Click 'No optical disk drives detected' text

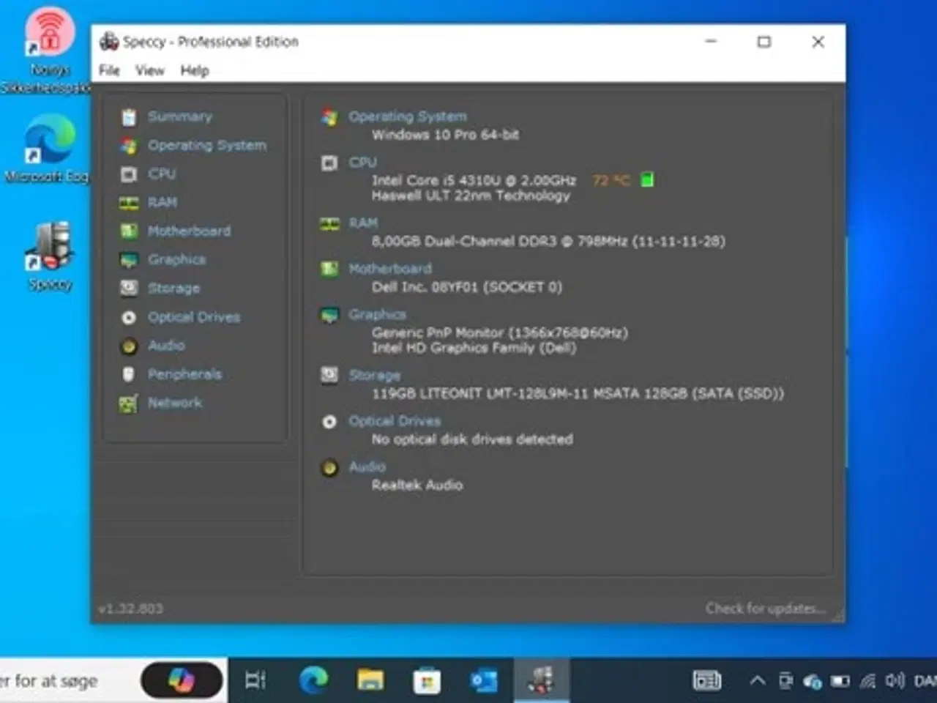point(472,439)
